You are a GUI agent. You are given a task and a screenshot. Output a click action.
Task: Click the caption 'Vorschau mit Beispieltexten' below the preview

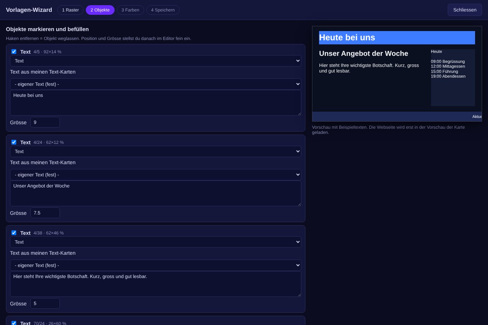tap(389, 130)
